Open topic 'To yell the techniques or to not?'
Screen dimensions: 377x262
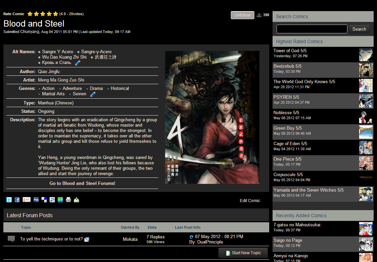[x=52, y=239]
